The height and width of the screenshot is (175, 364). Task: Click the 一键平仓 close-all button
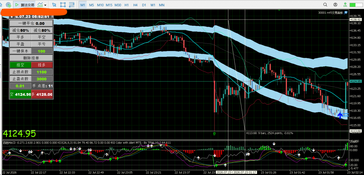(x=32, y=23)
